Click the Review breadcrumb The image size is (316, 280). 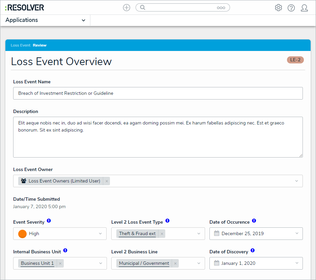point(40,45)
